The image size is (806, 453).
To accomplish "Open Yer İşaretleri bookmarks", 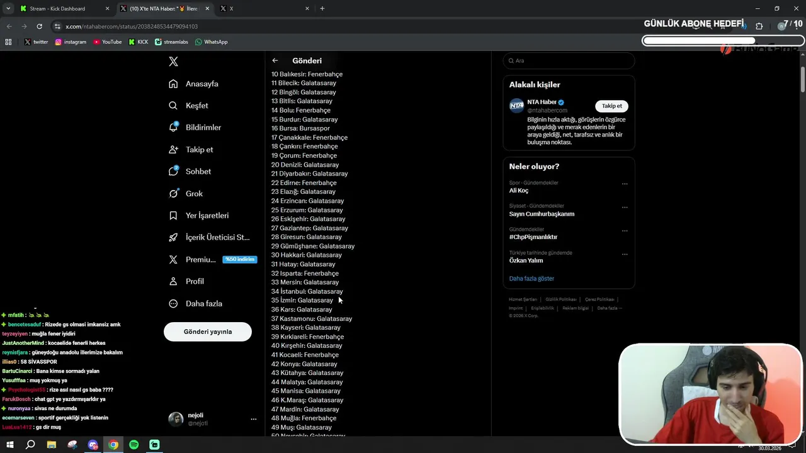I will pyautogui.click(x=198, y=215).
